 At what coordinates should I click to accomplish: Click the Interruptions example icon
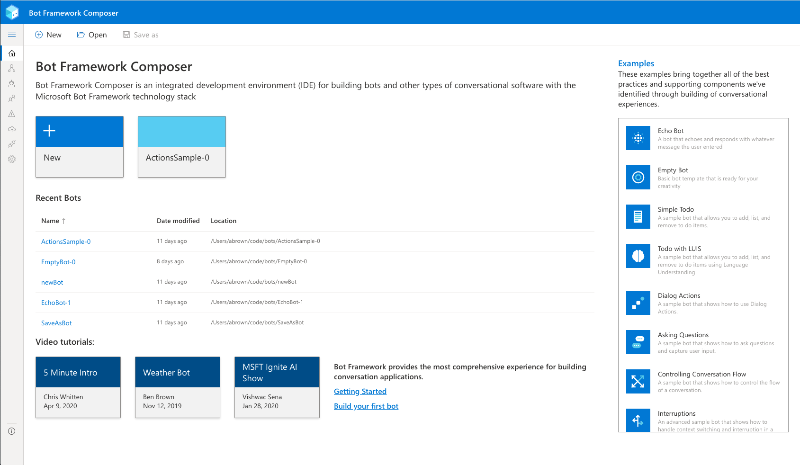pyautogui.click(x=638, y=420)
